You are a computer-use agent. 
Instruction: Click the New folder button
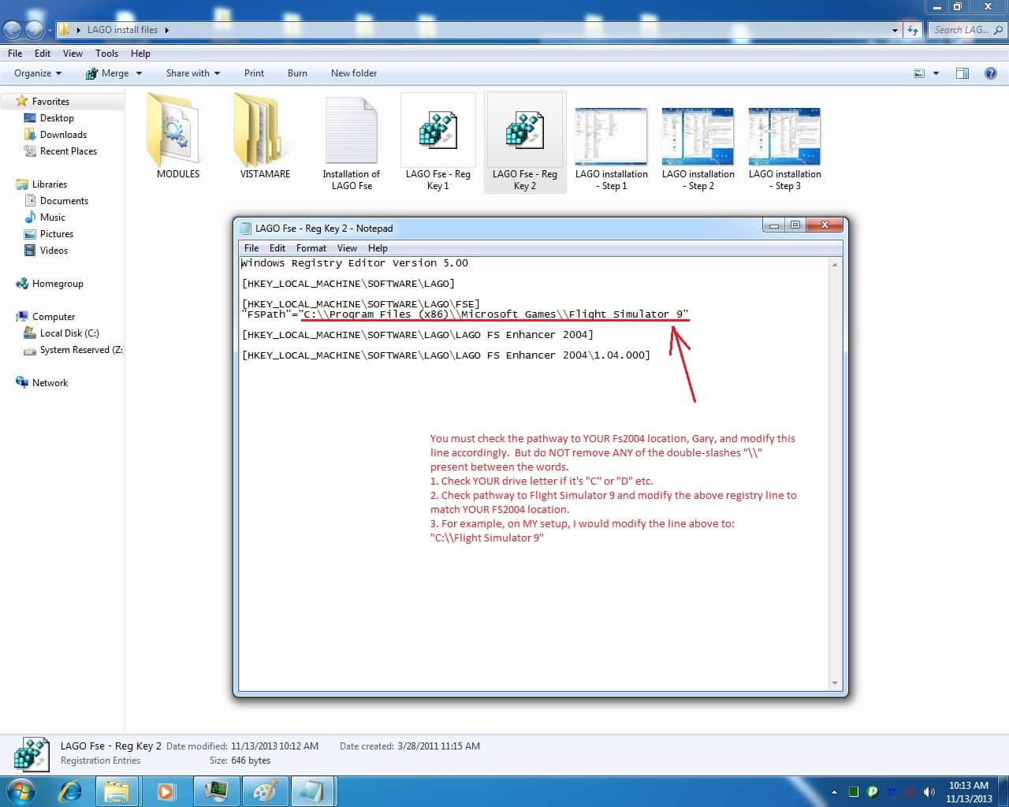coord(353,73)
